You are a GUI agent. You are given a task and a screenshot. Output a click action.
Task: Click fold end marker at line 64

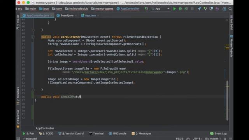pyautogui.click(x=33, y=90)
